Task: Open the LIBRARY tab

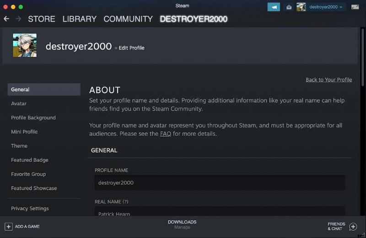Action: coord(79,19)
